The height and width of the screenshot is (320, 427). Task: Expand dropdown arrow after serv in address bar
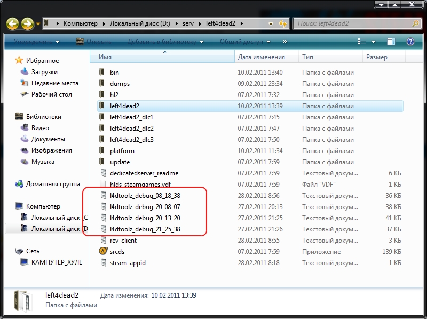tap(200, 23)
